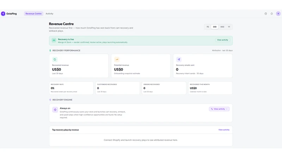Click the Customers Recovered card
282x158 pixels.
click(117, 88)
